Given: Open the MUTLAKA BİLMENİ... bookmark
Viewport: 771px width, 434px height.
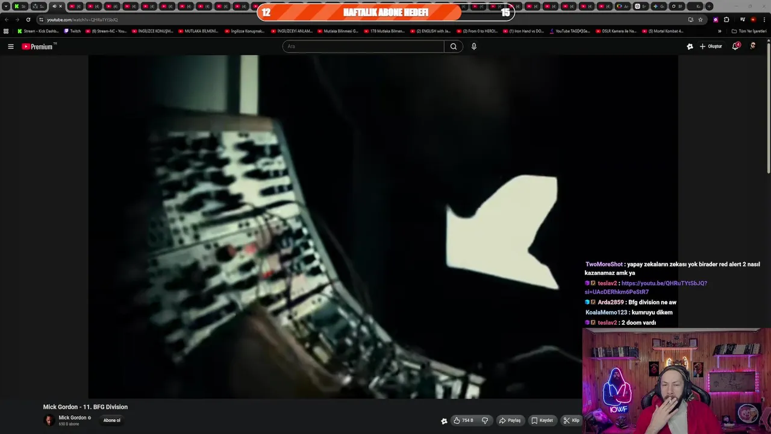Looking at the screenshot, I should (x=198, y=31).
